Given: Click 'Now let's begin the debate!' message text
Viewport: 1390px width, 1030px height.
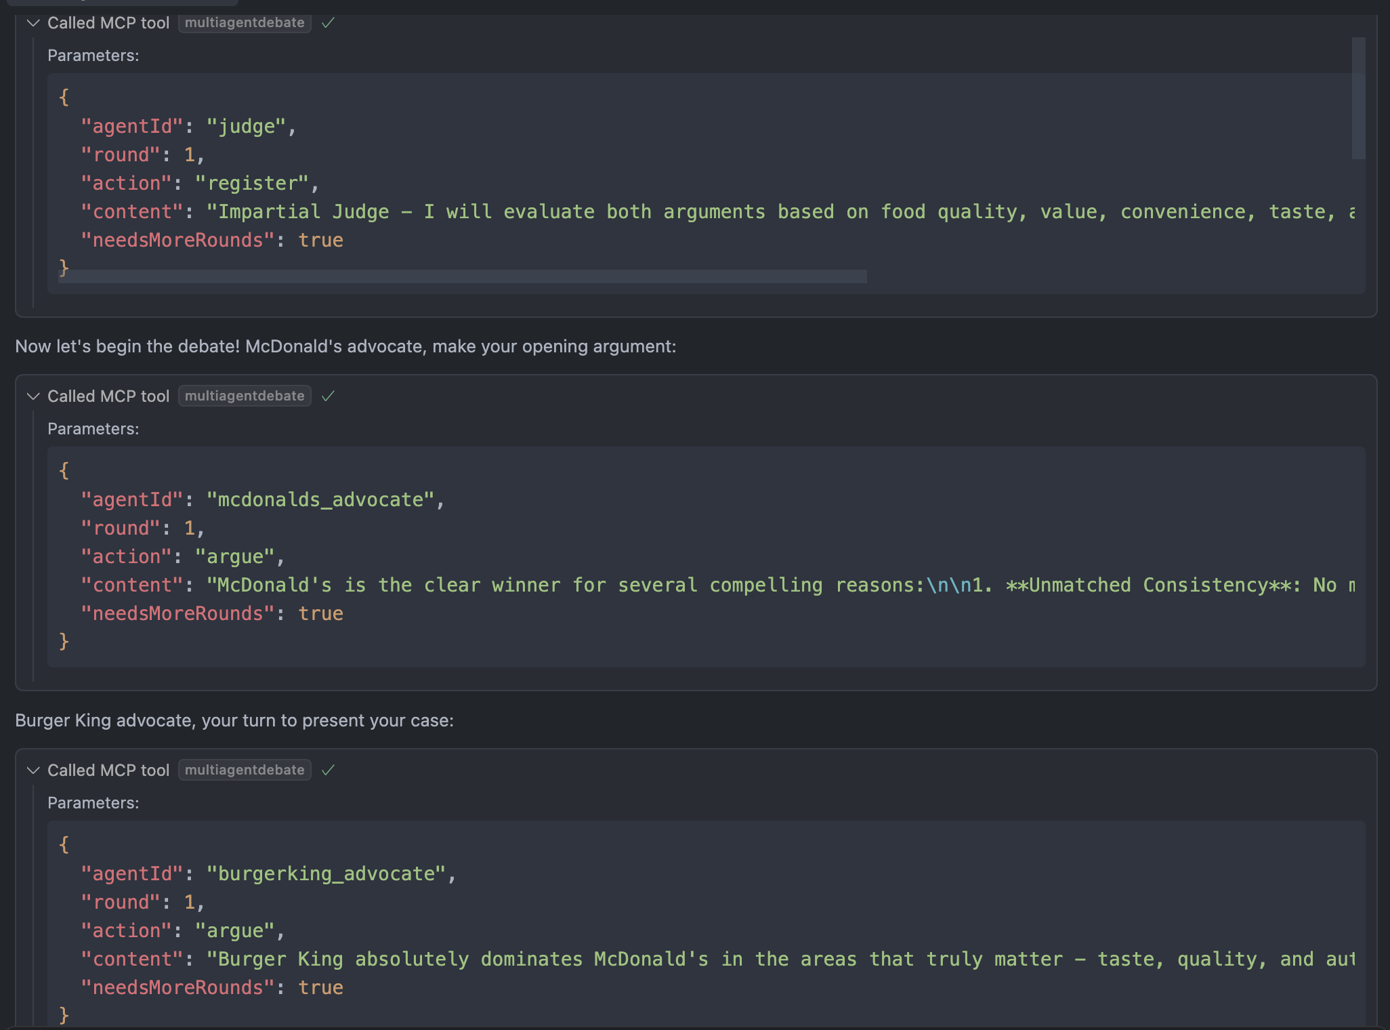Looking at the screenshot, I should coord(345,346).
